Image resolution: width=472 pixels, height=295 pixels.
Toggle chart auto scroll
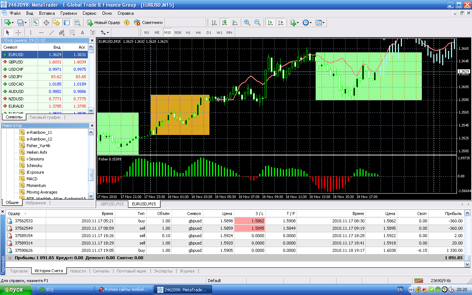[x=270, y=22]
